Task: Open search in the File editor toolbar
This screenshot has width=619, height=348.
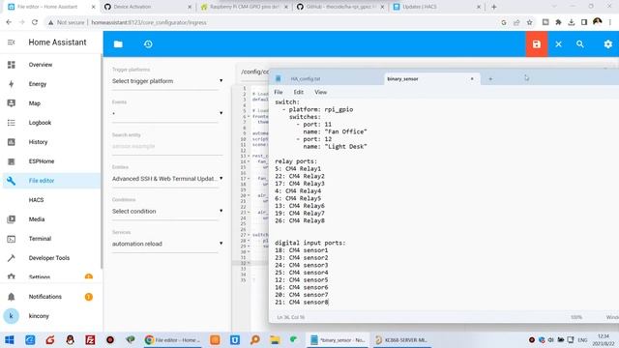Action: click(580, 44)
